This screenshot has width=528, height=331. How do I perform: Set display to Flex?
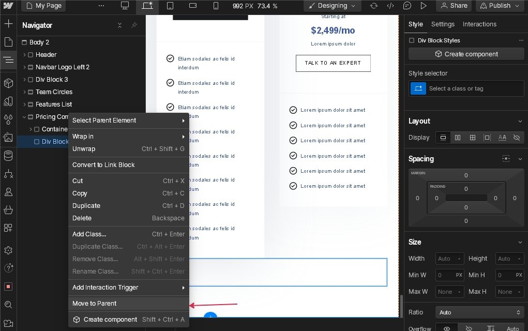(x=457, y=138)
